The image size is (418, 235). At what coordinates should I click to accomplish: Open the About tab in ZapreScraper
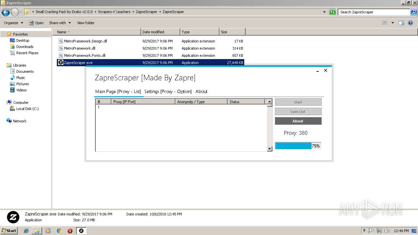[x=201, y=91]
